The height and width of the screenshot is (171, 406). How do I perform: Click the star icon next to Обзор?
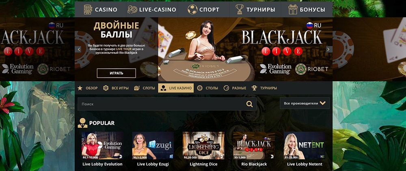pos(80,88)
